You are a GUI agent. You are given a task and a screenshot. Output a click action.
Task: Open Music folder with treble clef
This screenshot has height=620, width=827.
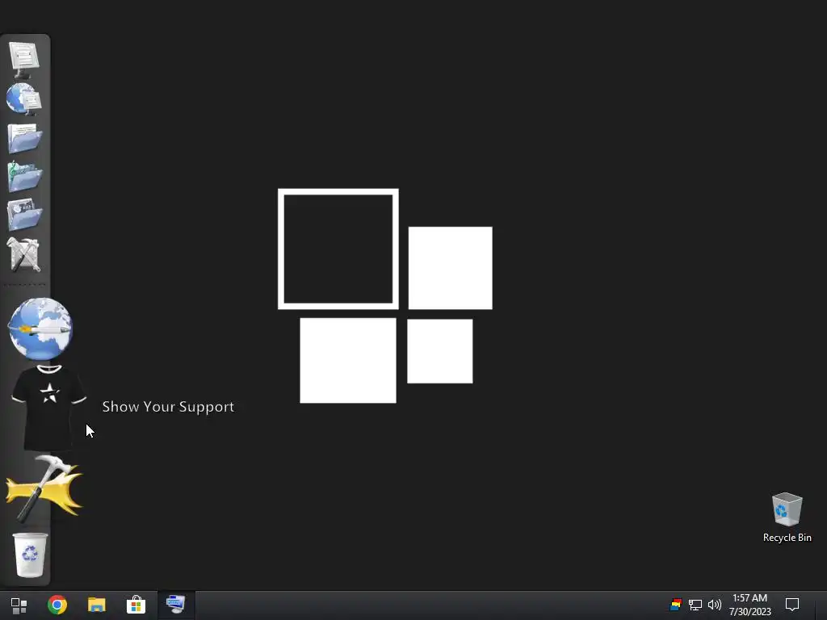pyautogui.click(x=25, y=177)
